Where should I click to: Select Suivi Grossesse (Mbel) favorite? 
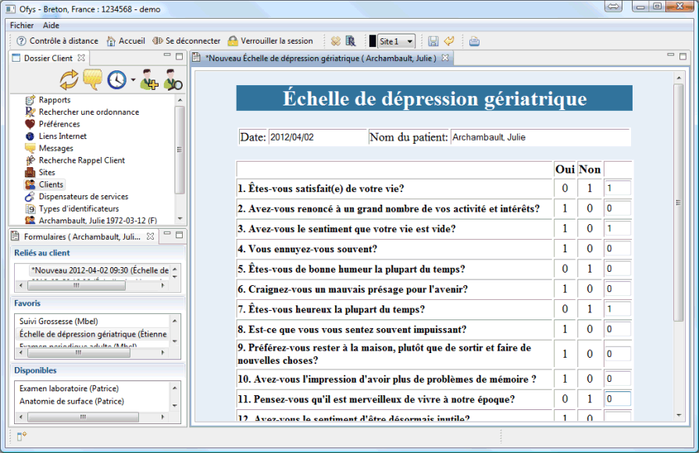pyautogui.click(x=59, y=321)
